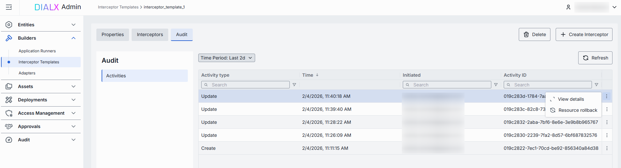Click the Refresh button
Screen dimensions: 621x168
595,58
